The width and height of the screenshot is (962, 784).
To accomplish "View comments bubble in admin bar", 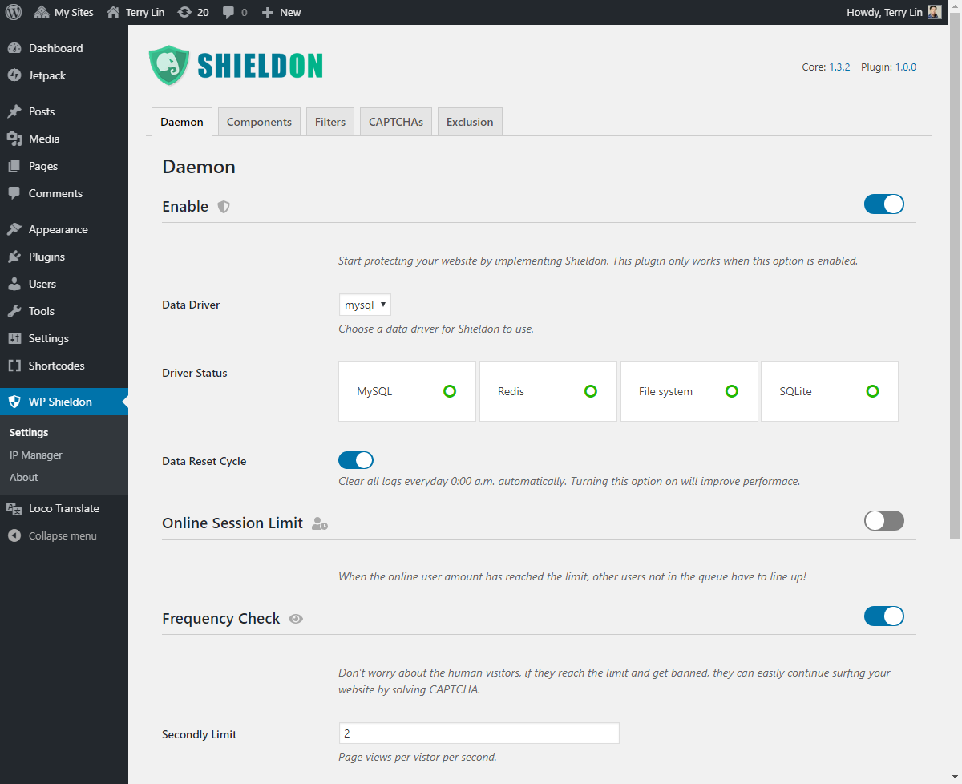I will pyautogui.click(x=228, y=13).
